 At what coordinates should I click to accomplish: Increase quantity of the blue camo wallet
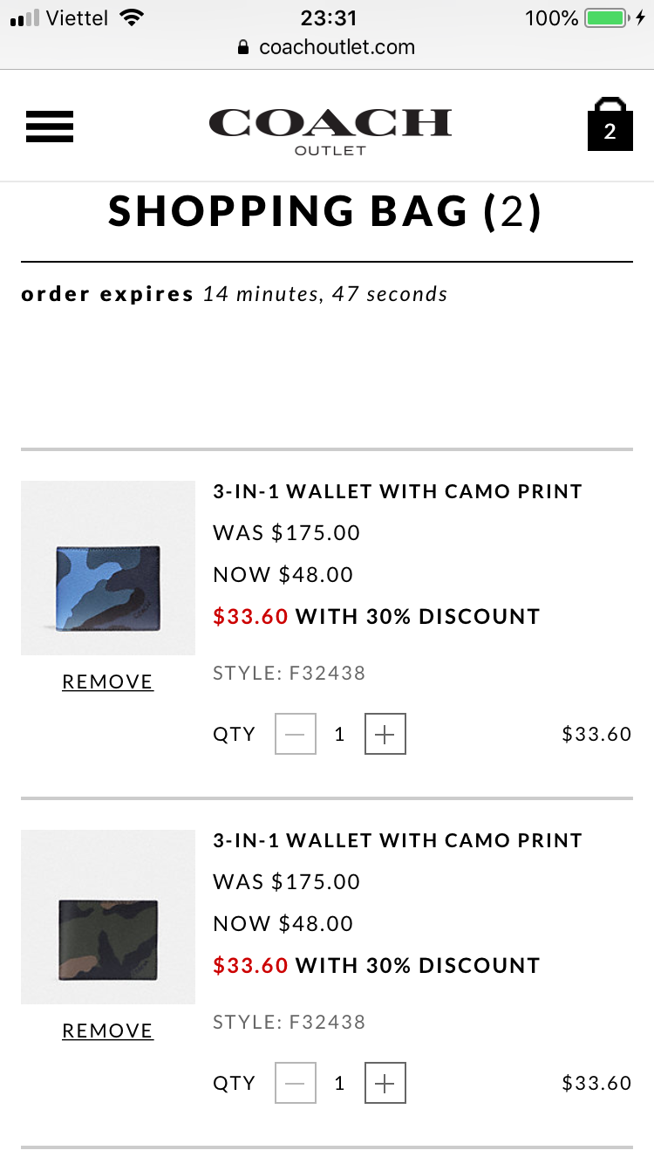[x=385, y=735]
